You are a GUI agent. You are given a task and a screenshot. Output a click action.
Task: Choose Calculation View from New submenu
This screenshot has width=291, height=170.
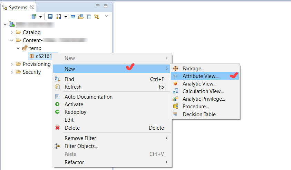[x=203, y=91]
